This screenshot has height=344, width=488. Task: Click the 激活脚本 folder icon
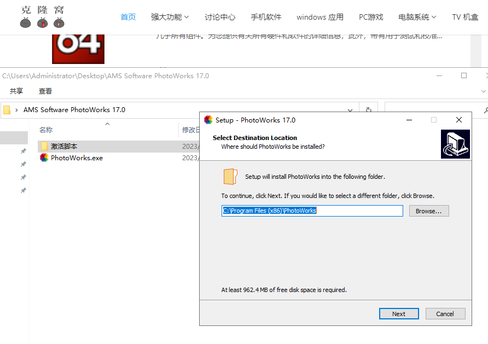pyautogui.click(x=44, y=146)
